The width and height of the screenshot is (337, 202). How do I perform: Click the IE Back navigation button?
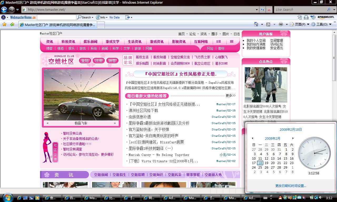[4, 10]
